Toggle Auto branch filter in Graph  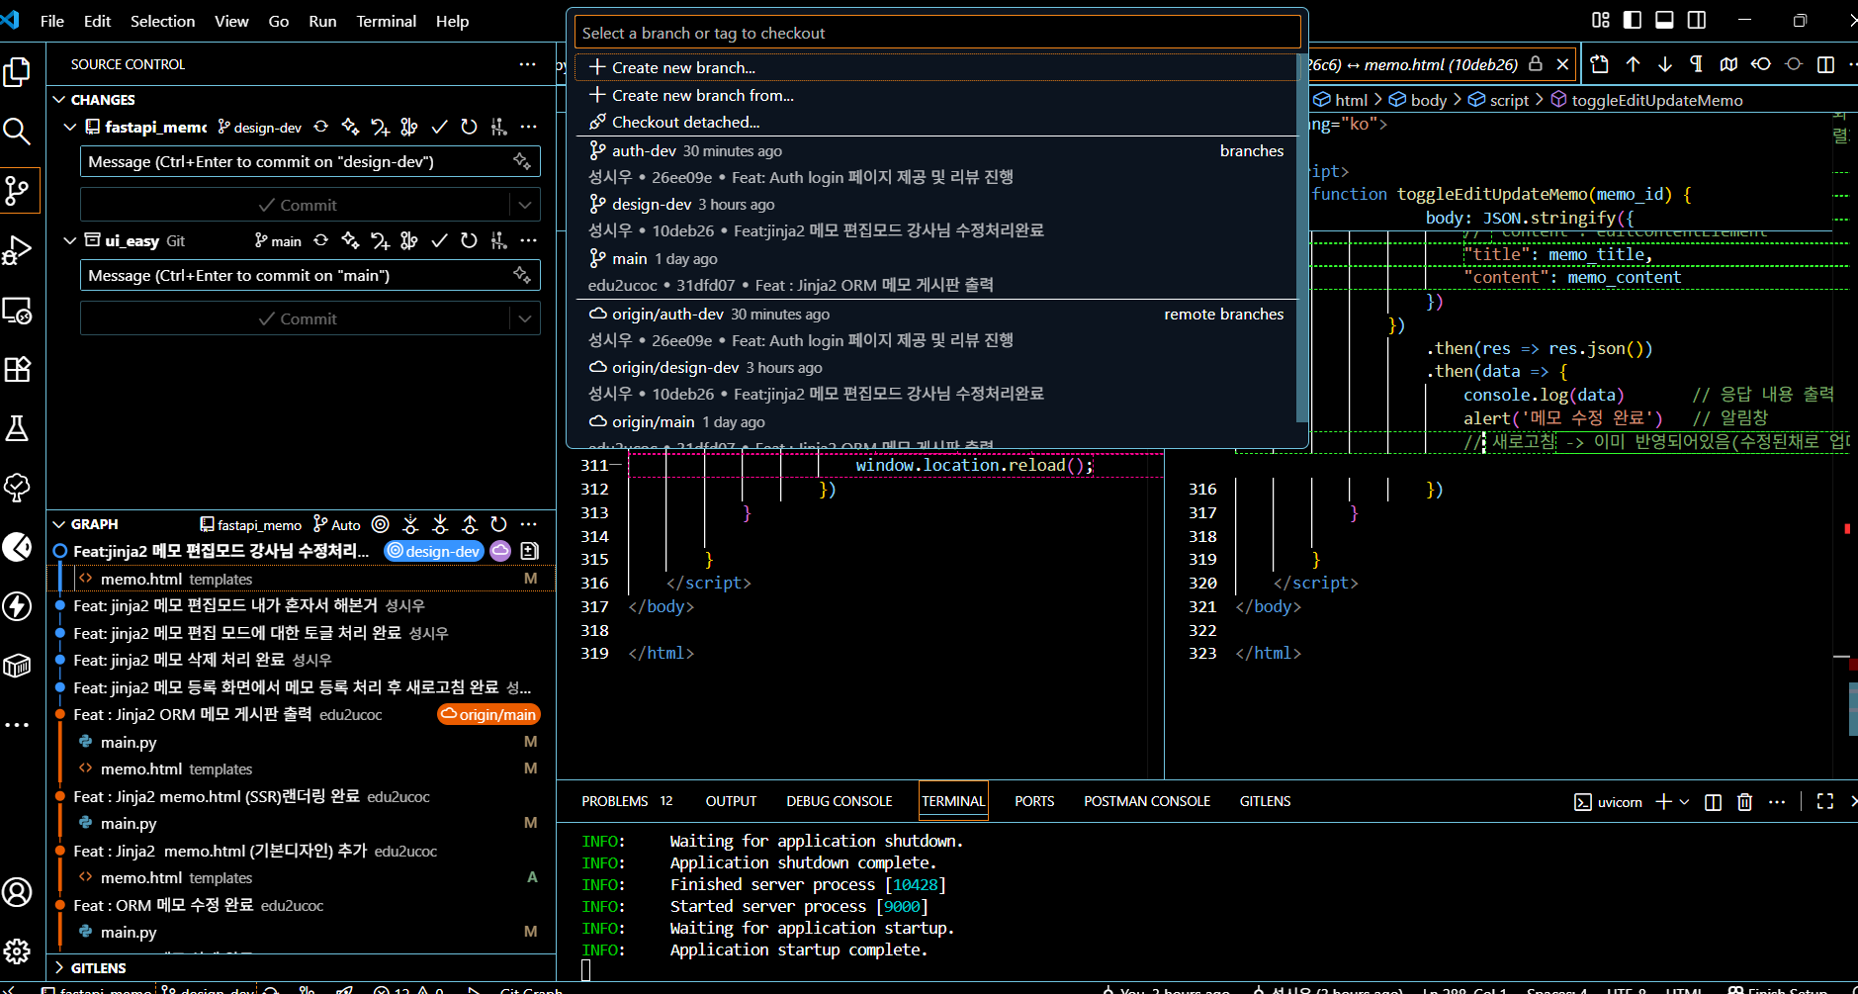pyautogui.click(x=337, y=524)
